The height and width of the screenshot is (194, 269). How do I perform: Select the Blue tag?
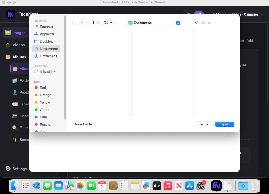[46, 117]
